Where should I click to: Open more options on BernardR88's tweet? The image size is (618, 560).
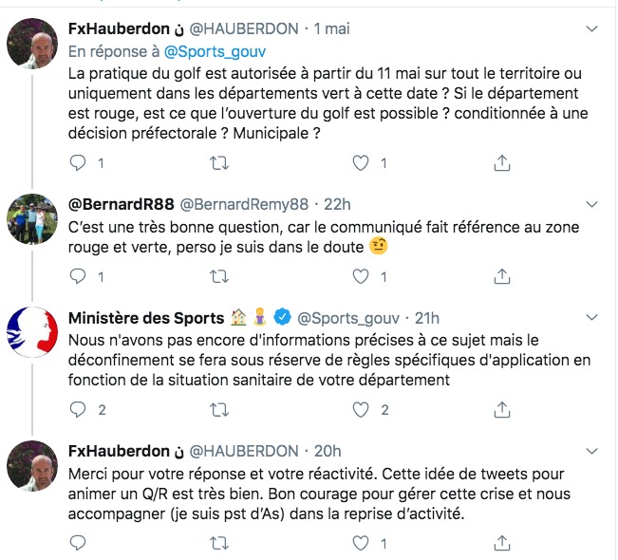(x=590, y=204)
